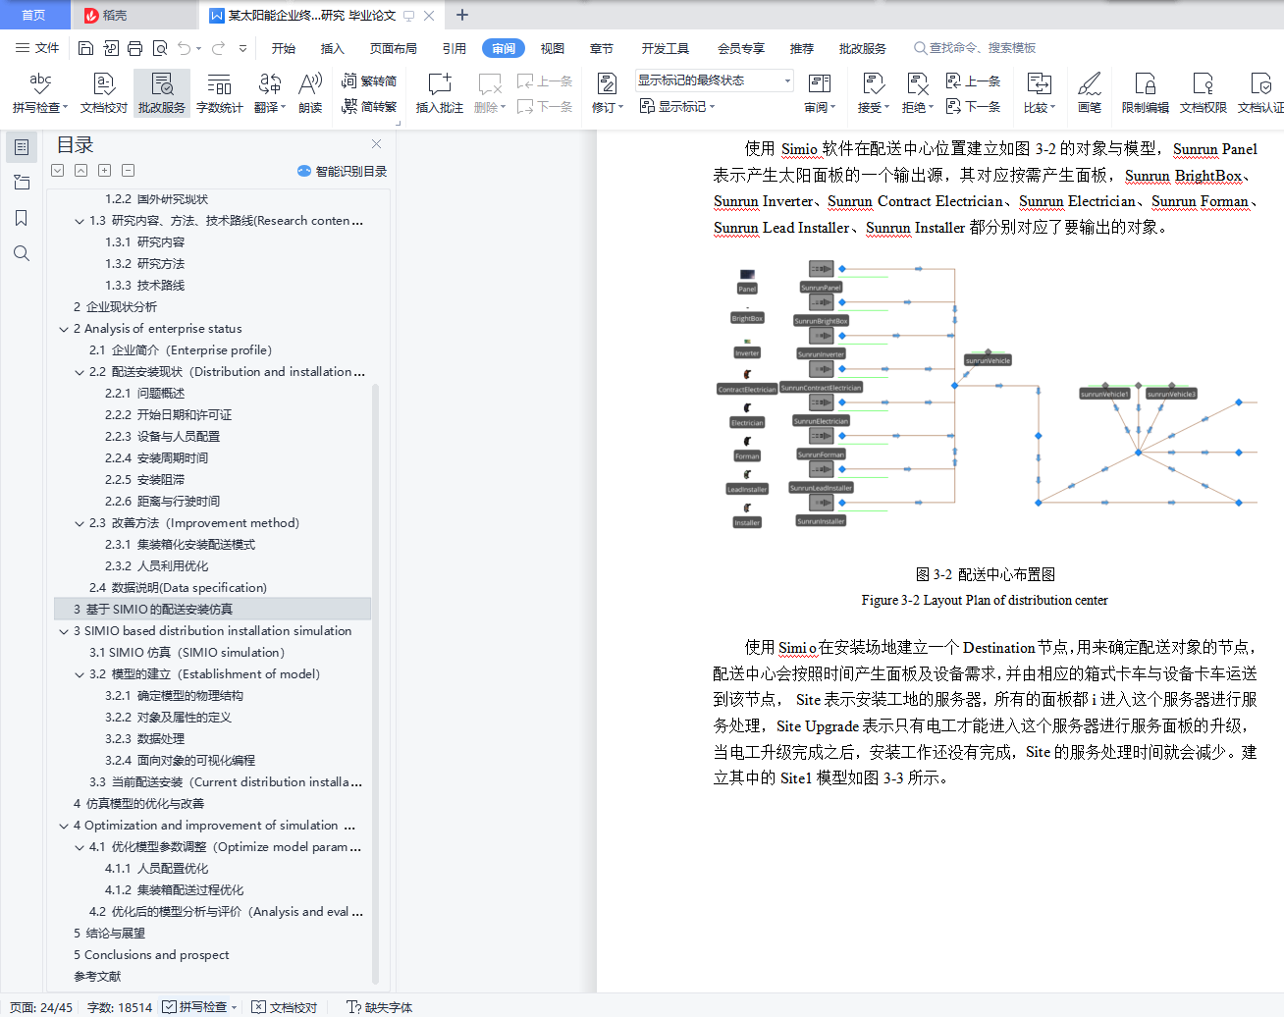
Task: Close the 目录 outline panel
Action: [x=376, y=145]
